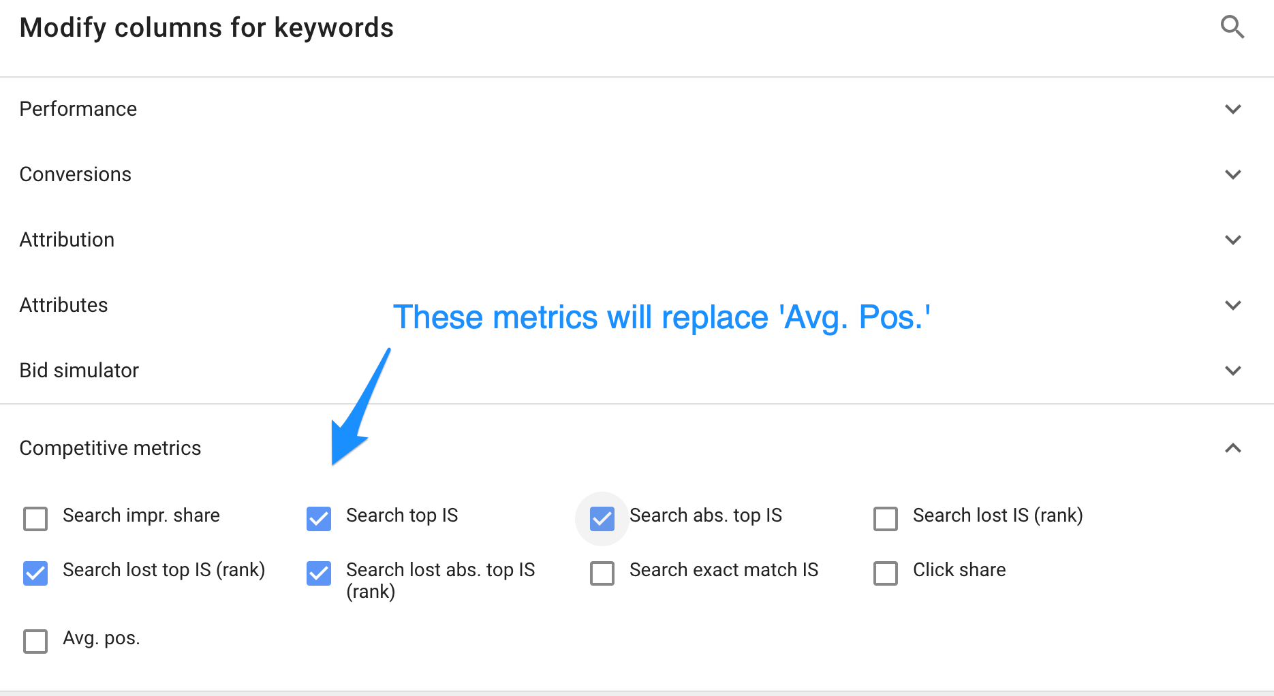Disable Search lost top IS (rank)

coord(35,573)
